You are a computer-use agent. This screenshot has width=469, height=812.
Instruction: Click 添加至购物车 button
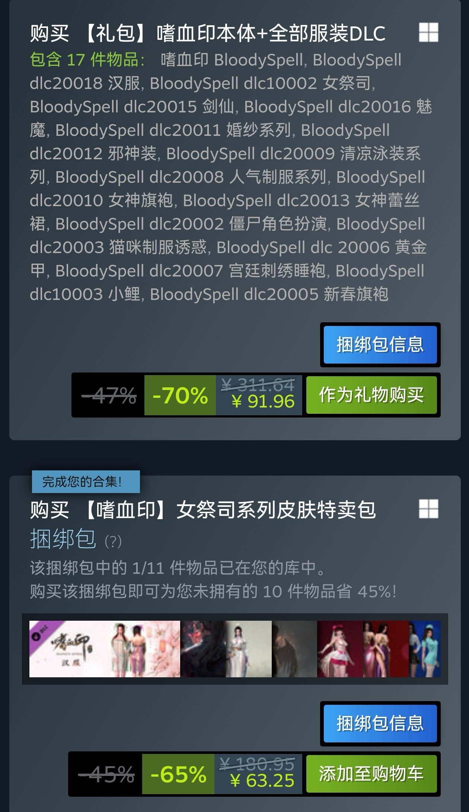pyautogui.click(x=371, y=774)
